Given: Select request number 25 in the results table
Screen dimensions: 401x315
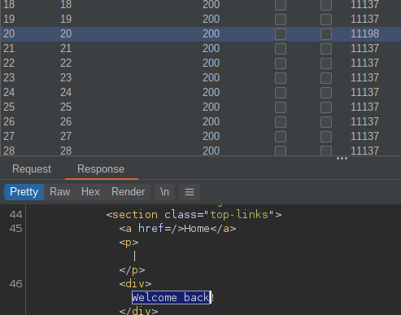Looking at the screenshot, I should 9,107.
